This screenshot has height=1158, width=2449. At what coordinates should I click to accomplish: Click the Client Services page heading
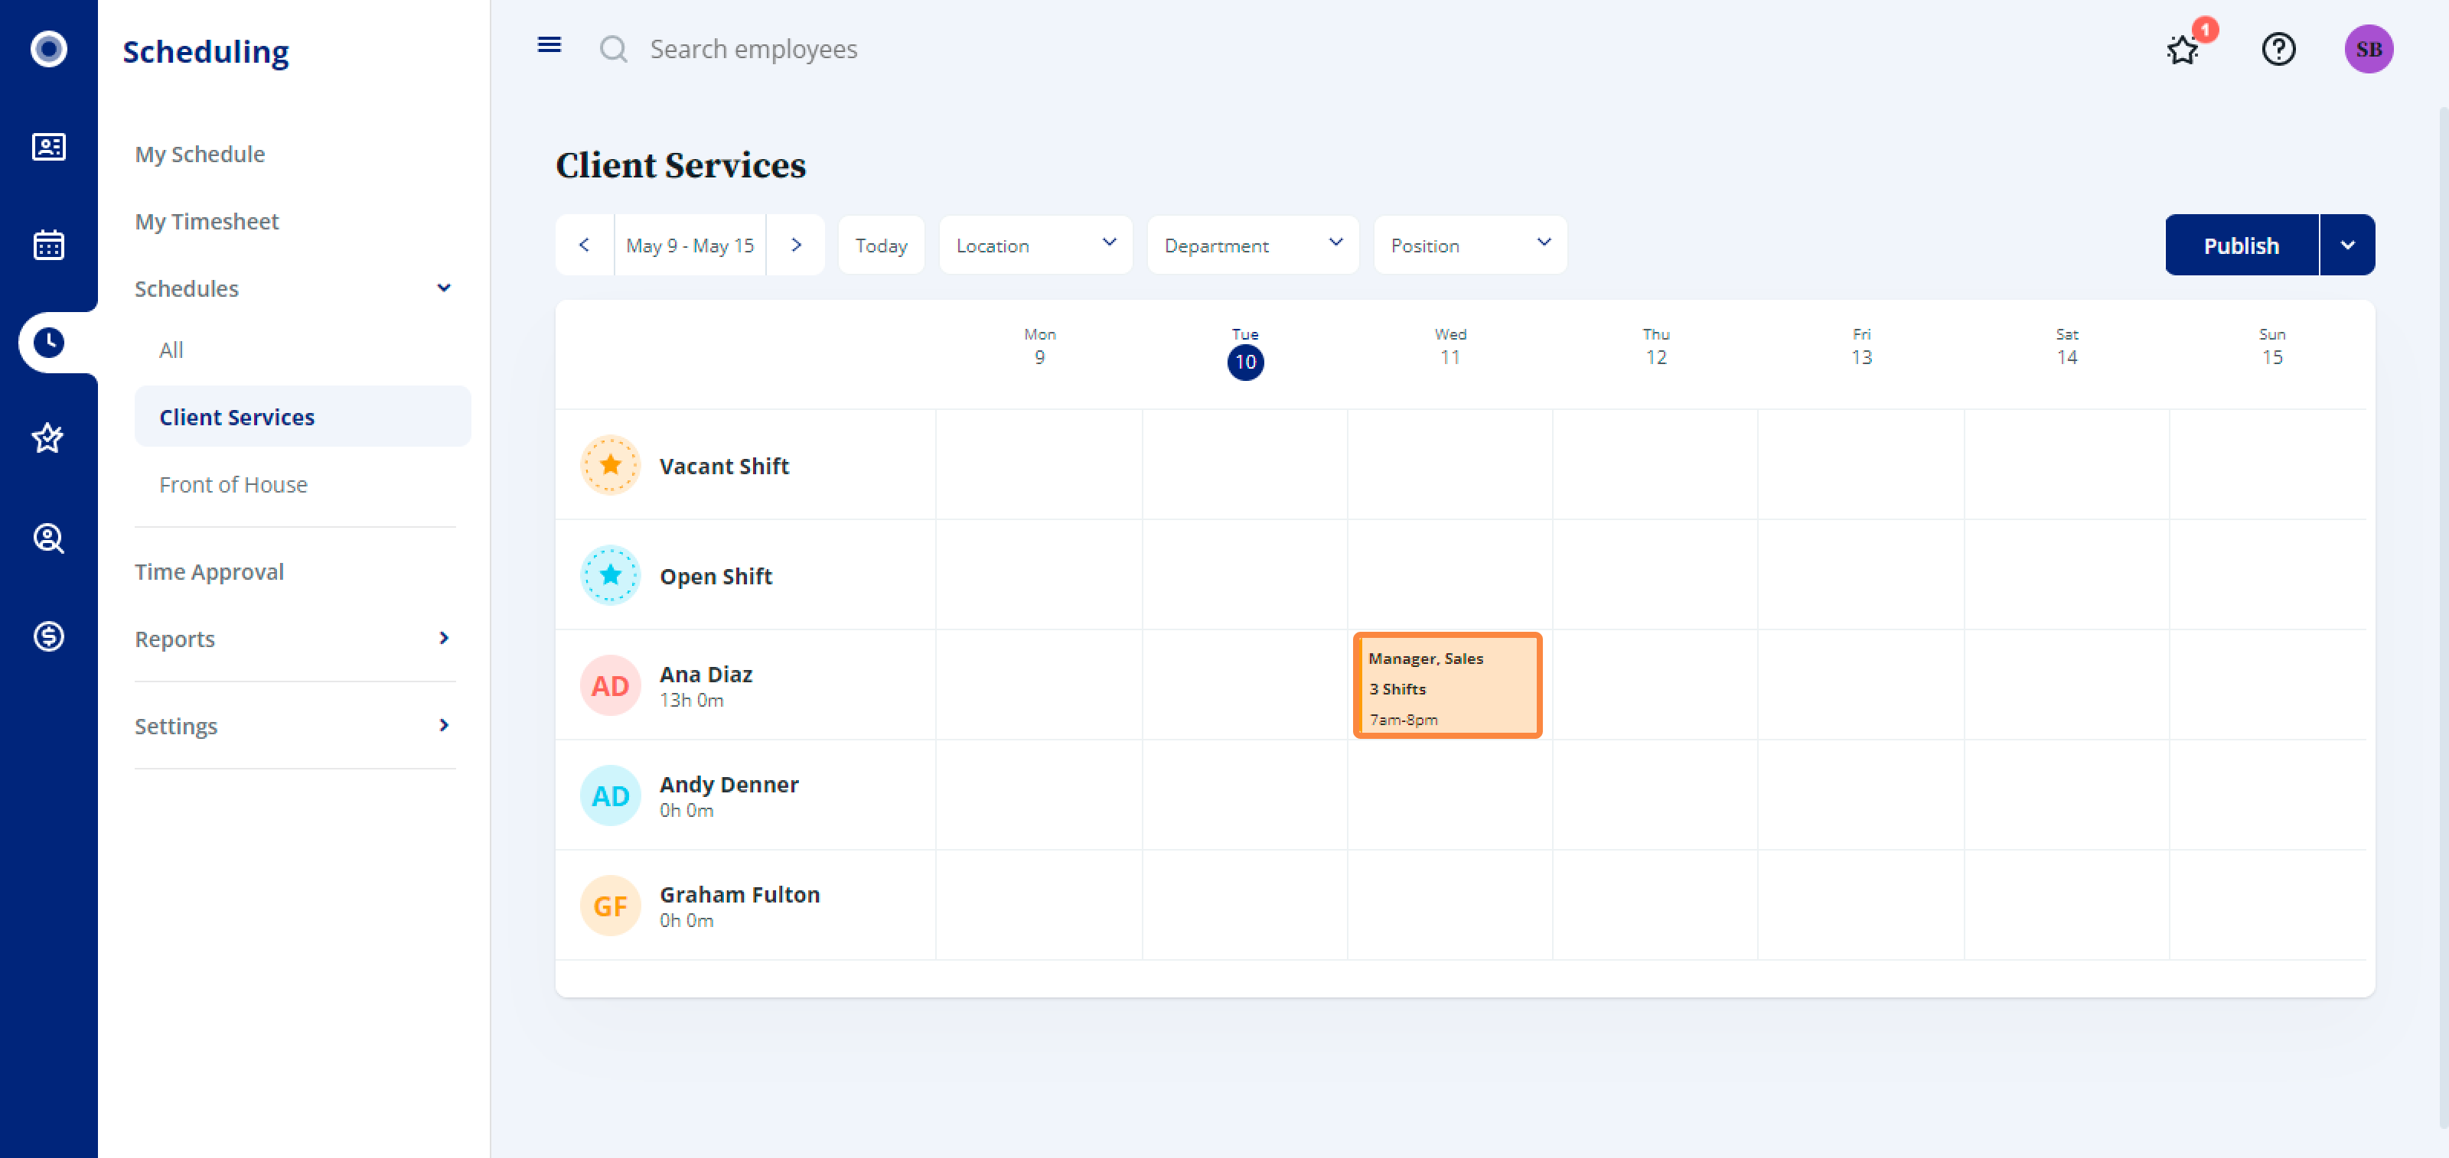[680, 164]
